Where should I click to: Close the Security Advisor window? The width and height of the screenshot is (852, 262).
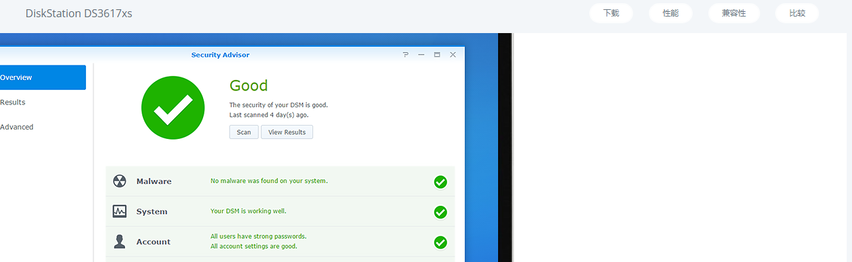click(453, 55)
